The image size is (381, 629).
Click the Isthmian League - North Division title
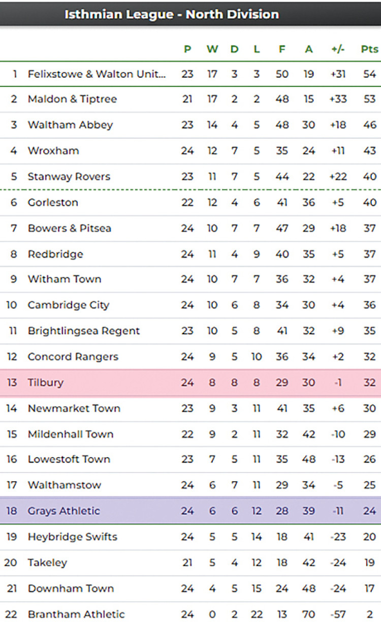[172, 14]
